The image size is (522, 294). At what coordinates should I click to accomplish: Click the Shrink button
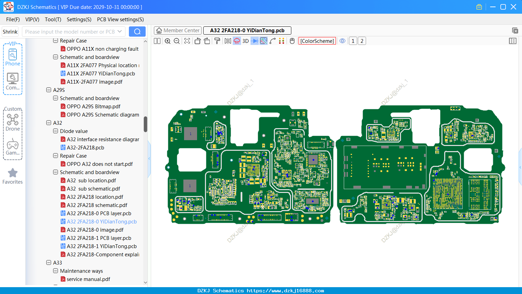pyautogui.click(x=10, y=32)
